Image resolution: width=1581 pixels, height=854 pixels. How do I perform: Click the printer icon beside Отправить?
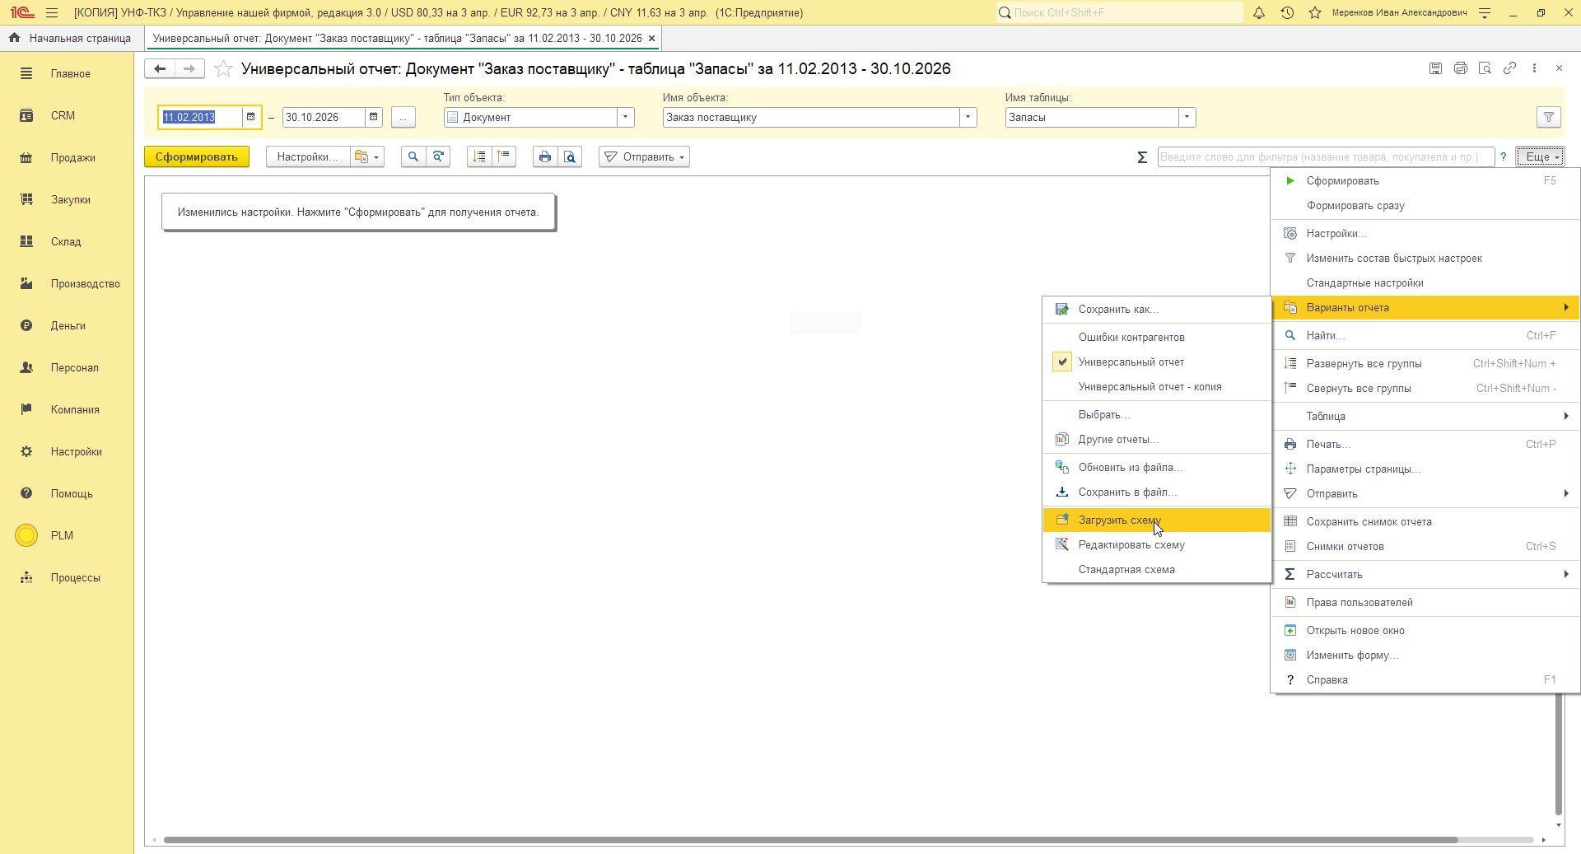pyautogui.click(x=544, y=157)
